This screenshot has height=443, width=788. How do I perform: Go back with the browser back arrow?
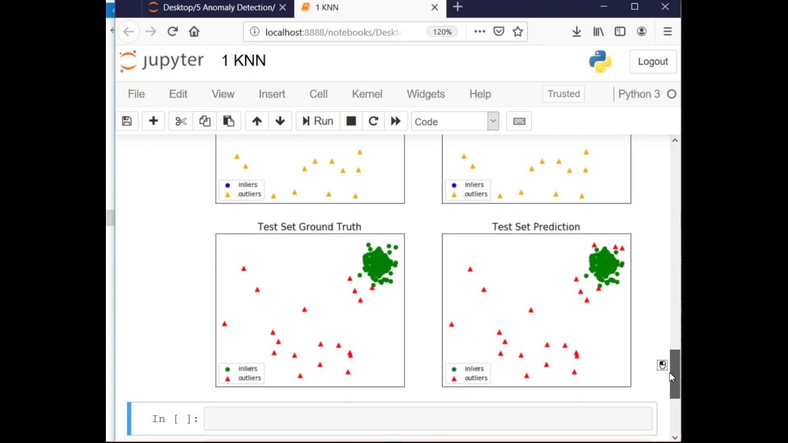(128, 31)
